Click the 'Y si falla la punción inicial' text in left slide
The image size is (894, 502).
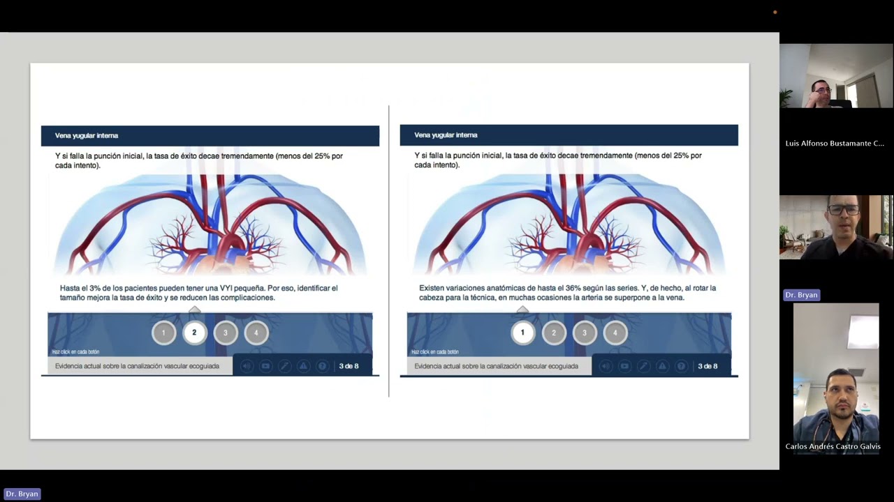[199, 160]
